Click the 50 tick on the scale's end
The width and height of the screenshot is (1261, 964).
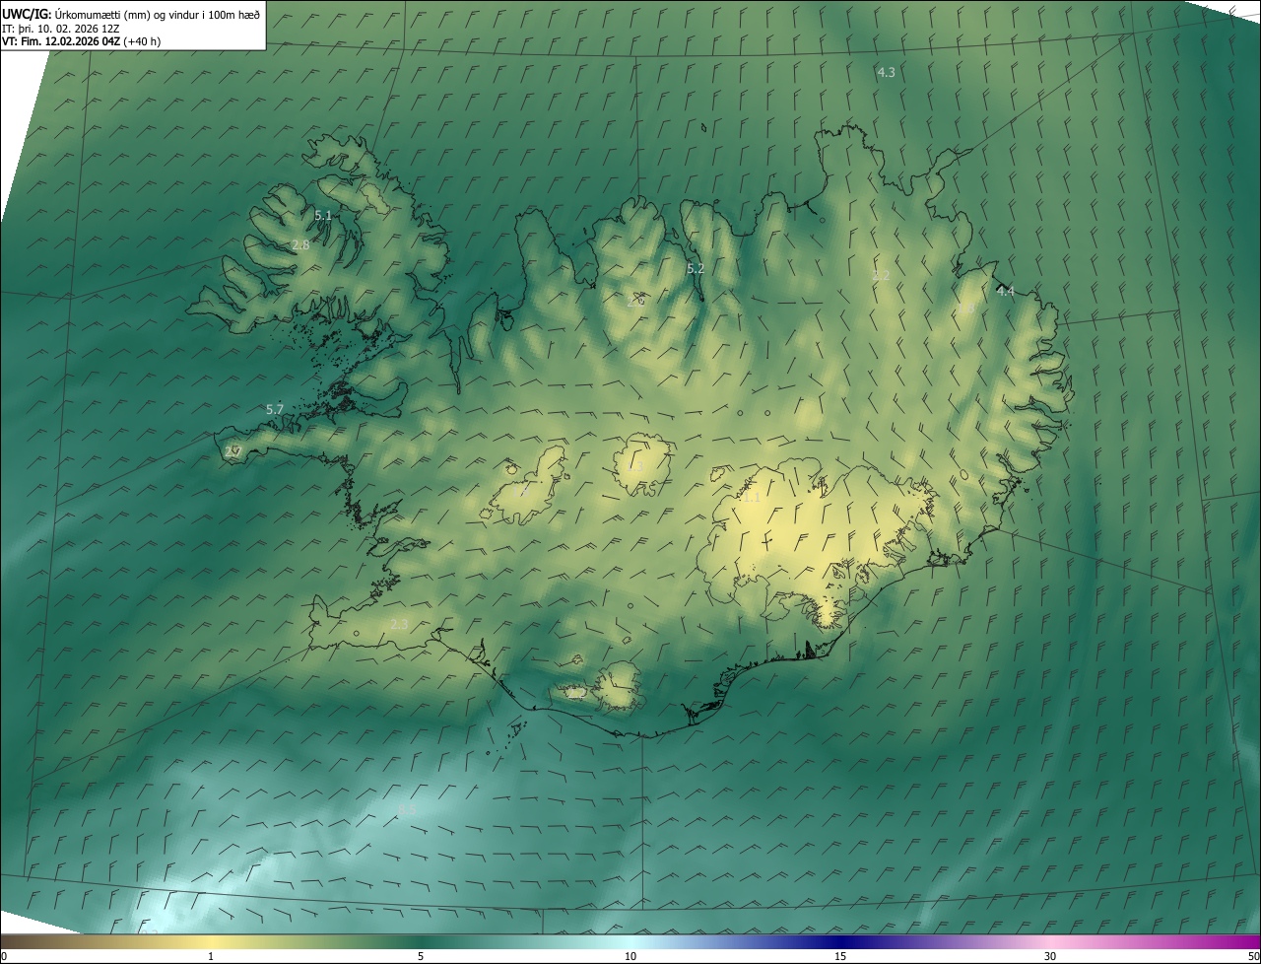click(1253, 956)
